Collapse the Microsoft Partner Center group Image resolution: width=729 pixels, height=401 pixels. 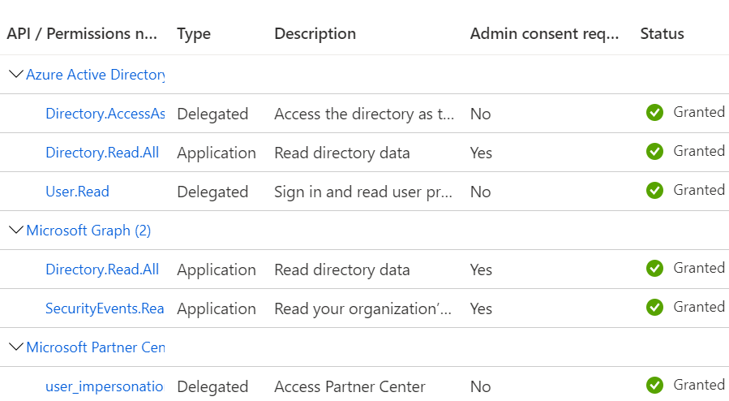(15, 347)
